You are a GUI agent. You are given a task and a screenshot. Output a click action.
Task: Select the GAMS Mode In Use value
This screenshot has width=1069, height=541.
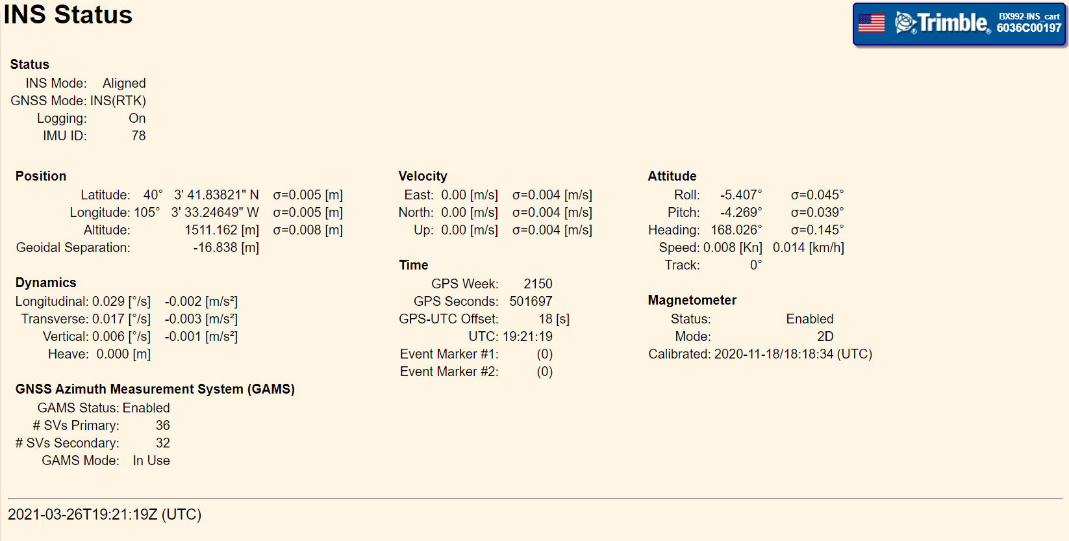pos(151,460)
